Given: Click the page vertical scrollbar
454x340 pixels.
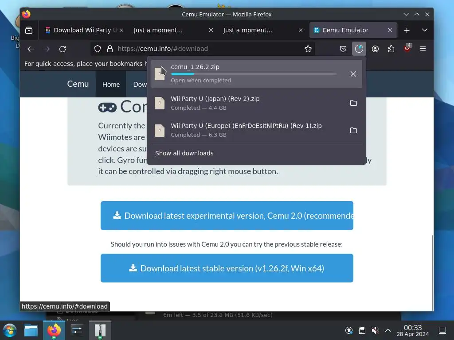Looking at the screenshot, I should pyautogui.click(x=432, y=272).
